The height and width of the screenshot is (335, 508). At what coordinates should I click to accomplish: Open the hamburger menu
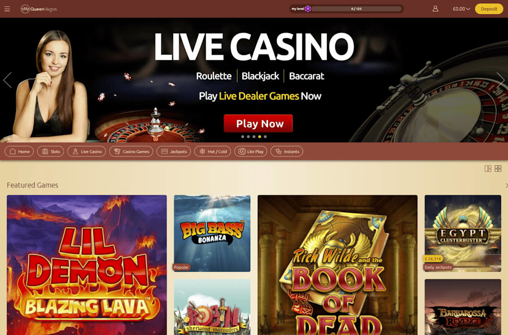7,9
